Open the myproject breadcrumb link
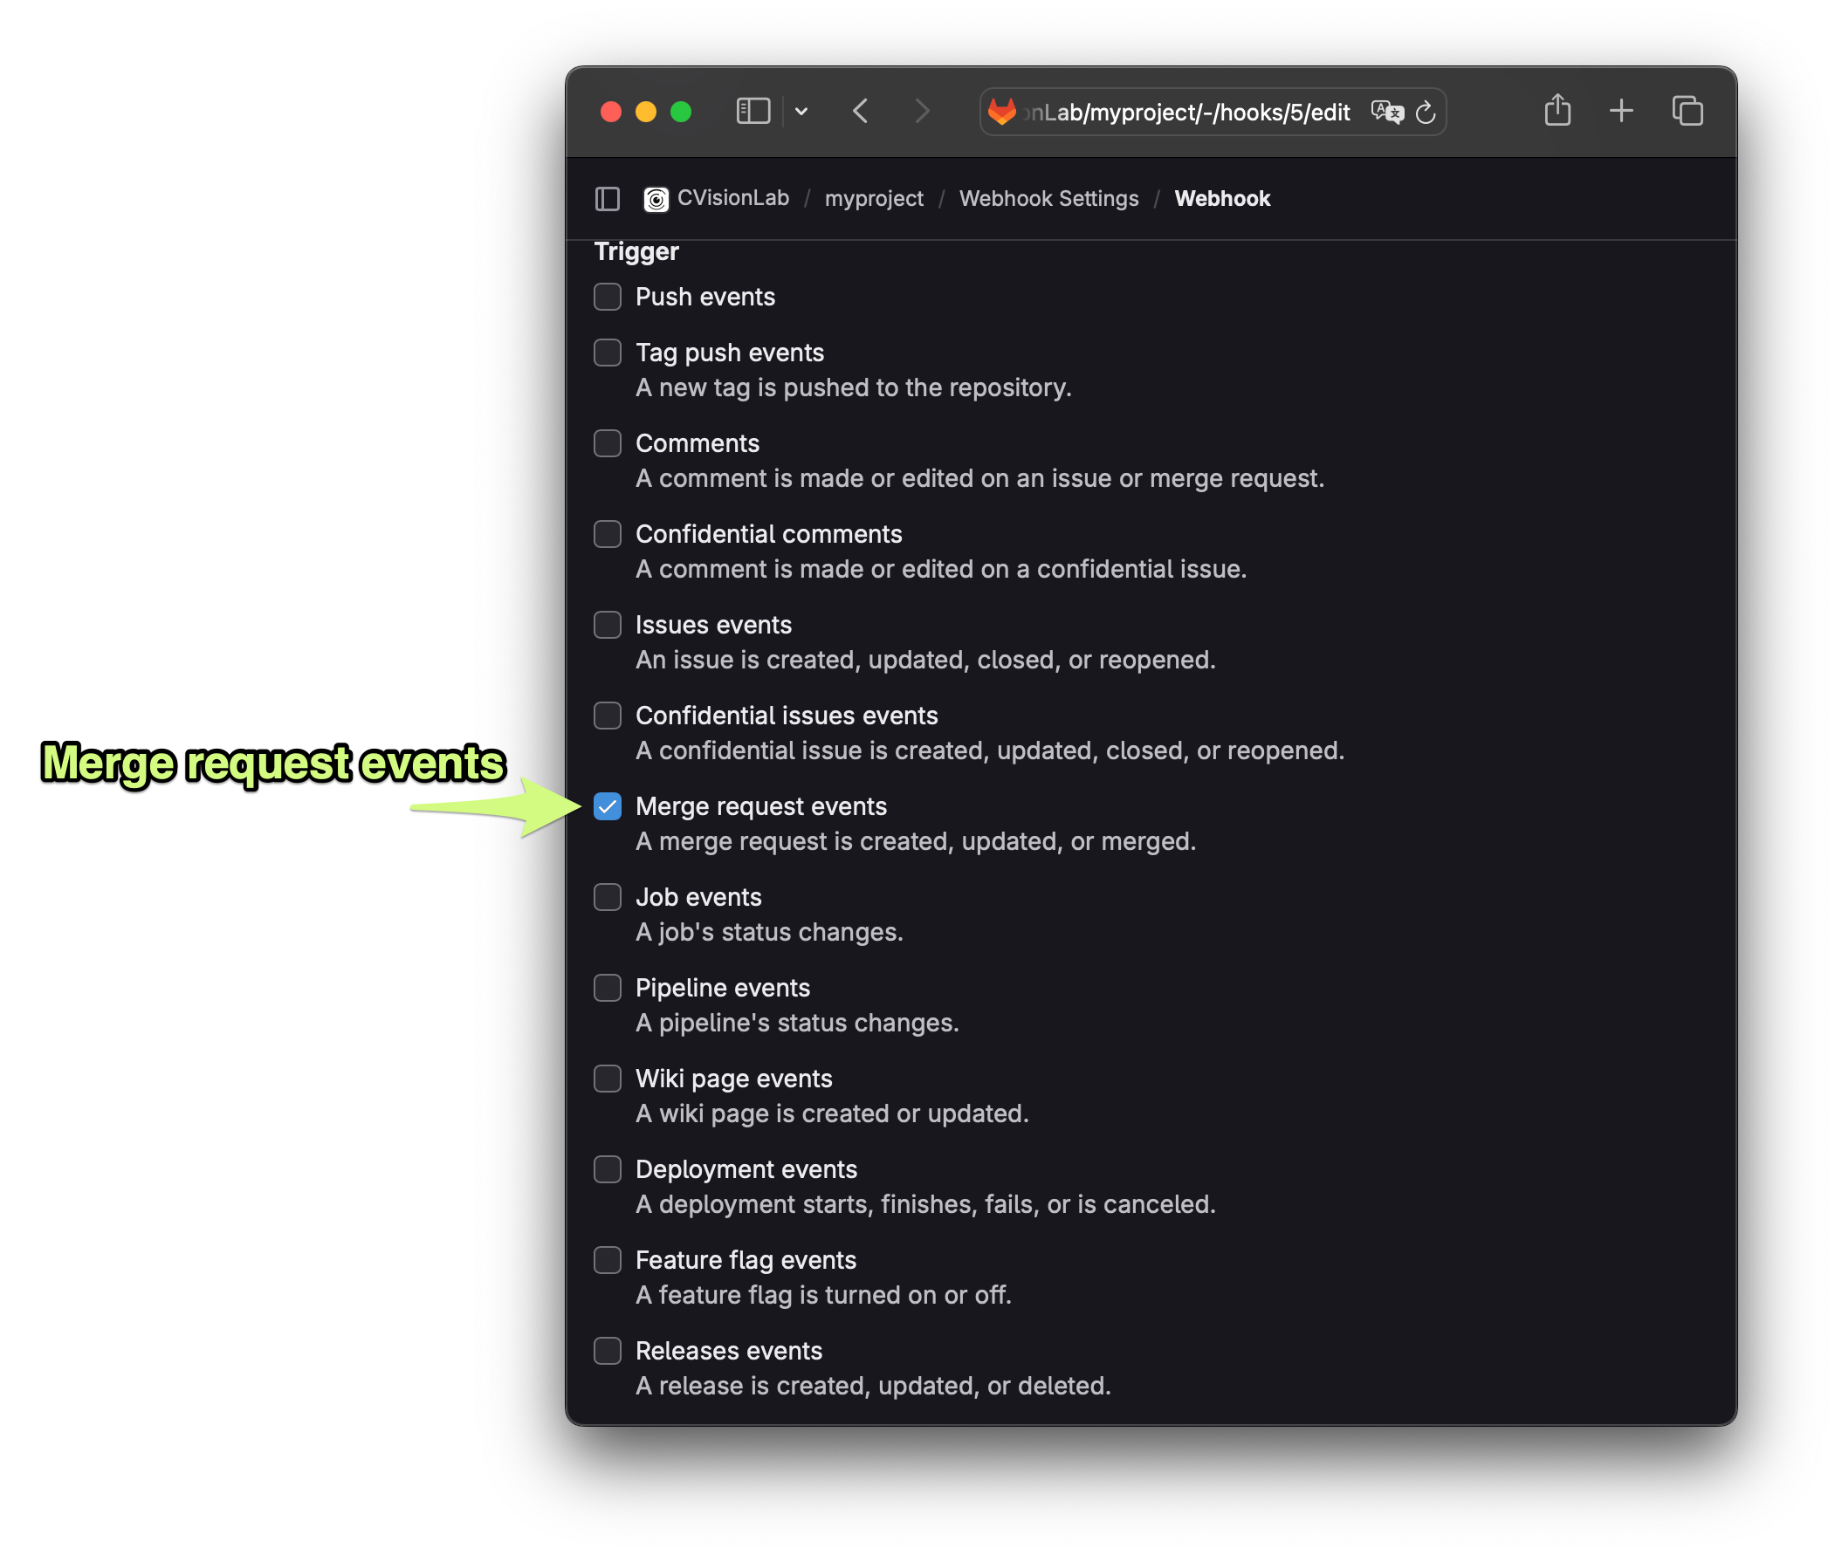The width and height of the screenshot is (1835, 1555). (874, 198)
